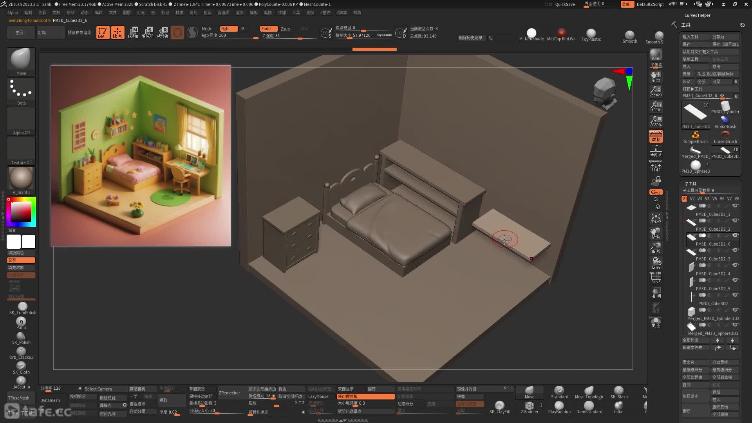Pick color in the main color picker square
The image size is (752, 423).
(21, 212)
